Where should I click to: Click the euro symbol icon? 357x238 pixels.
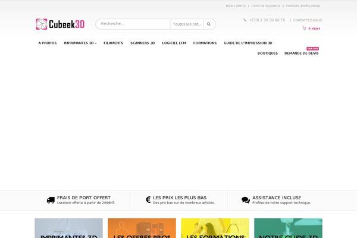(x=148, y=200)
